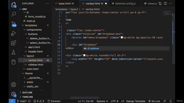184x103 pixels.
Task: Open the Search view icon
Action: pyautogui.click(x=14, y=14)
